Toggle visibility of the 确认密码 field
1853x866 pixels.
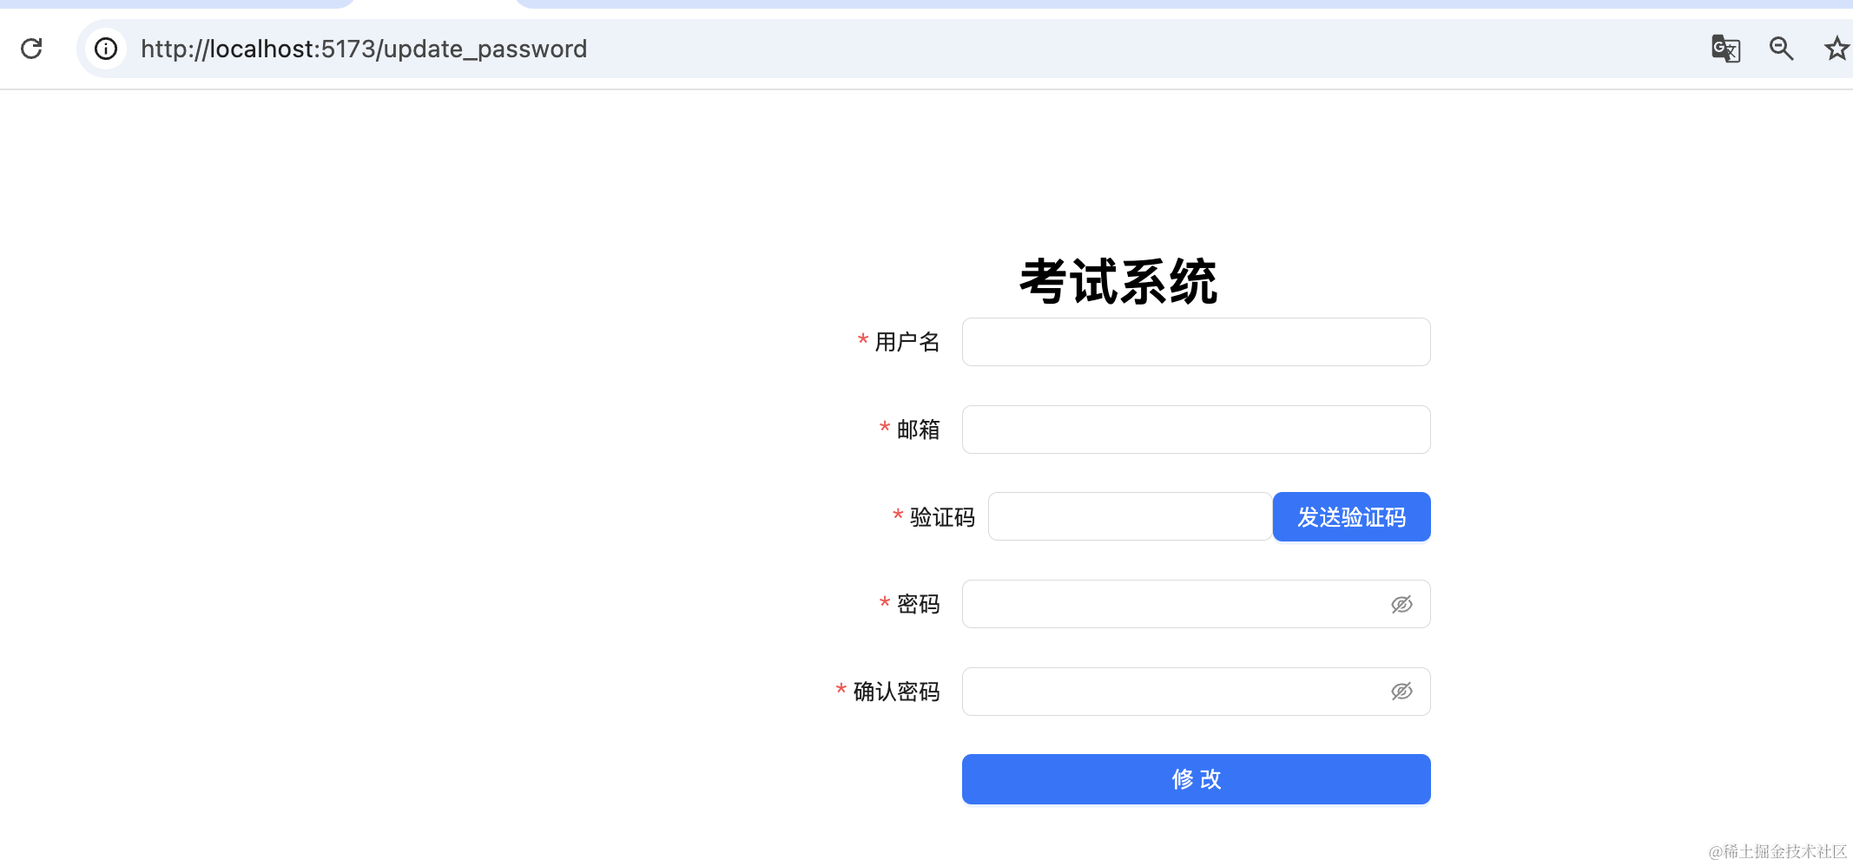tap(1401, 692)
